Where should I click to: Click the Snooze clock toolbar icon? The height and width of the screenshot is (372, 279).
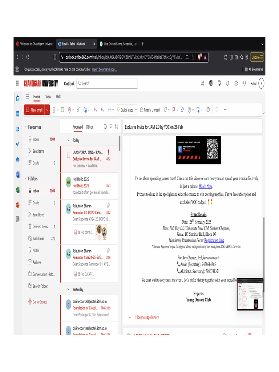(189, 110)
